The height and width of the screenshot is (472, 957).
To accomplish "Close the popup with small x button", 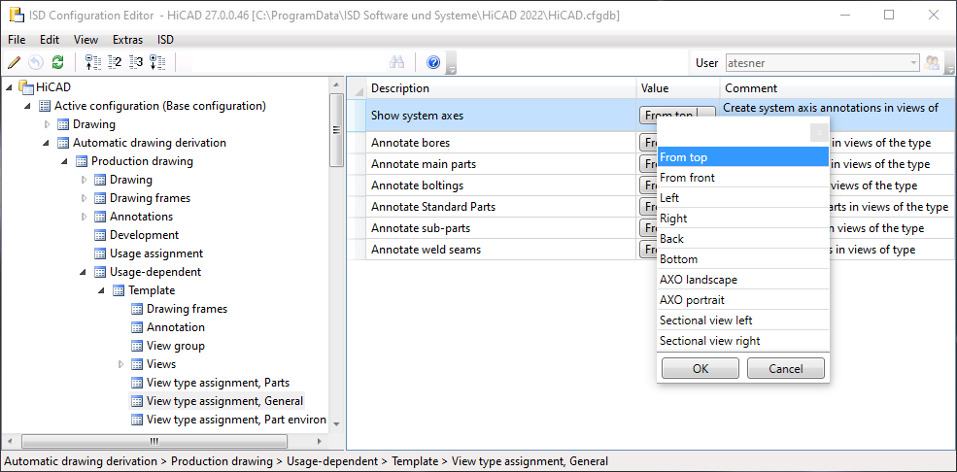I will pos(819,132).
